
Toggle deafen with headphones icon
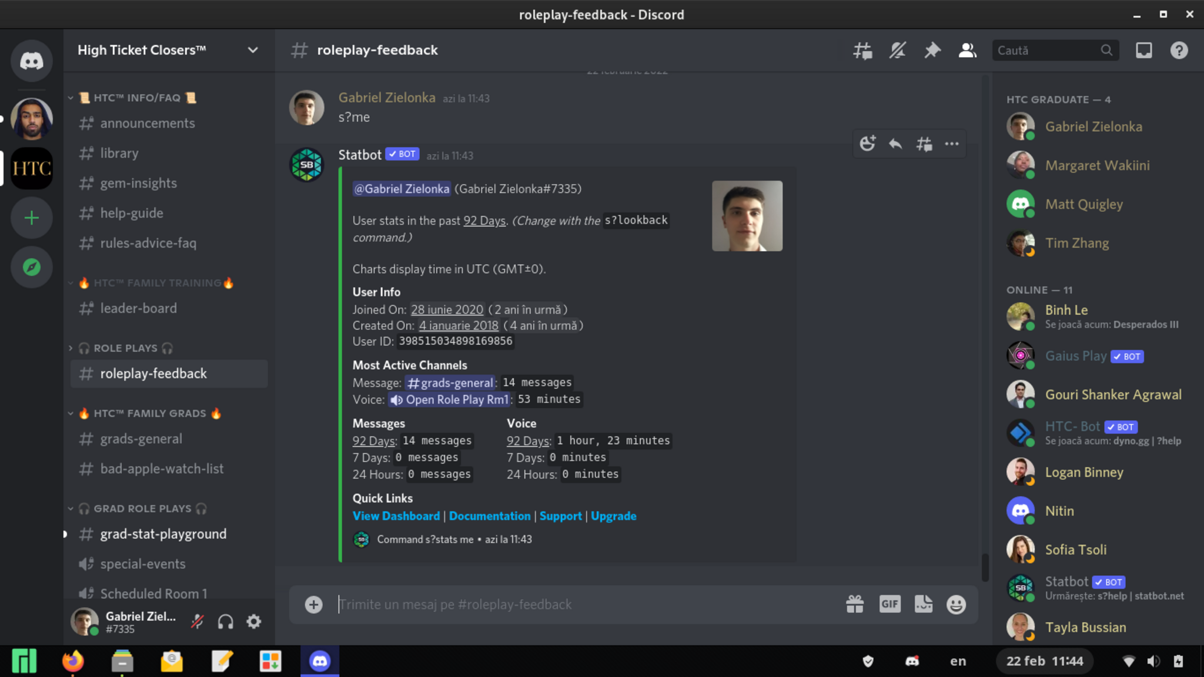[226, 622]
